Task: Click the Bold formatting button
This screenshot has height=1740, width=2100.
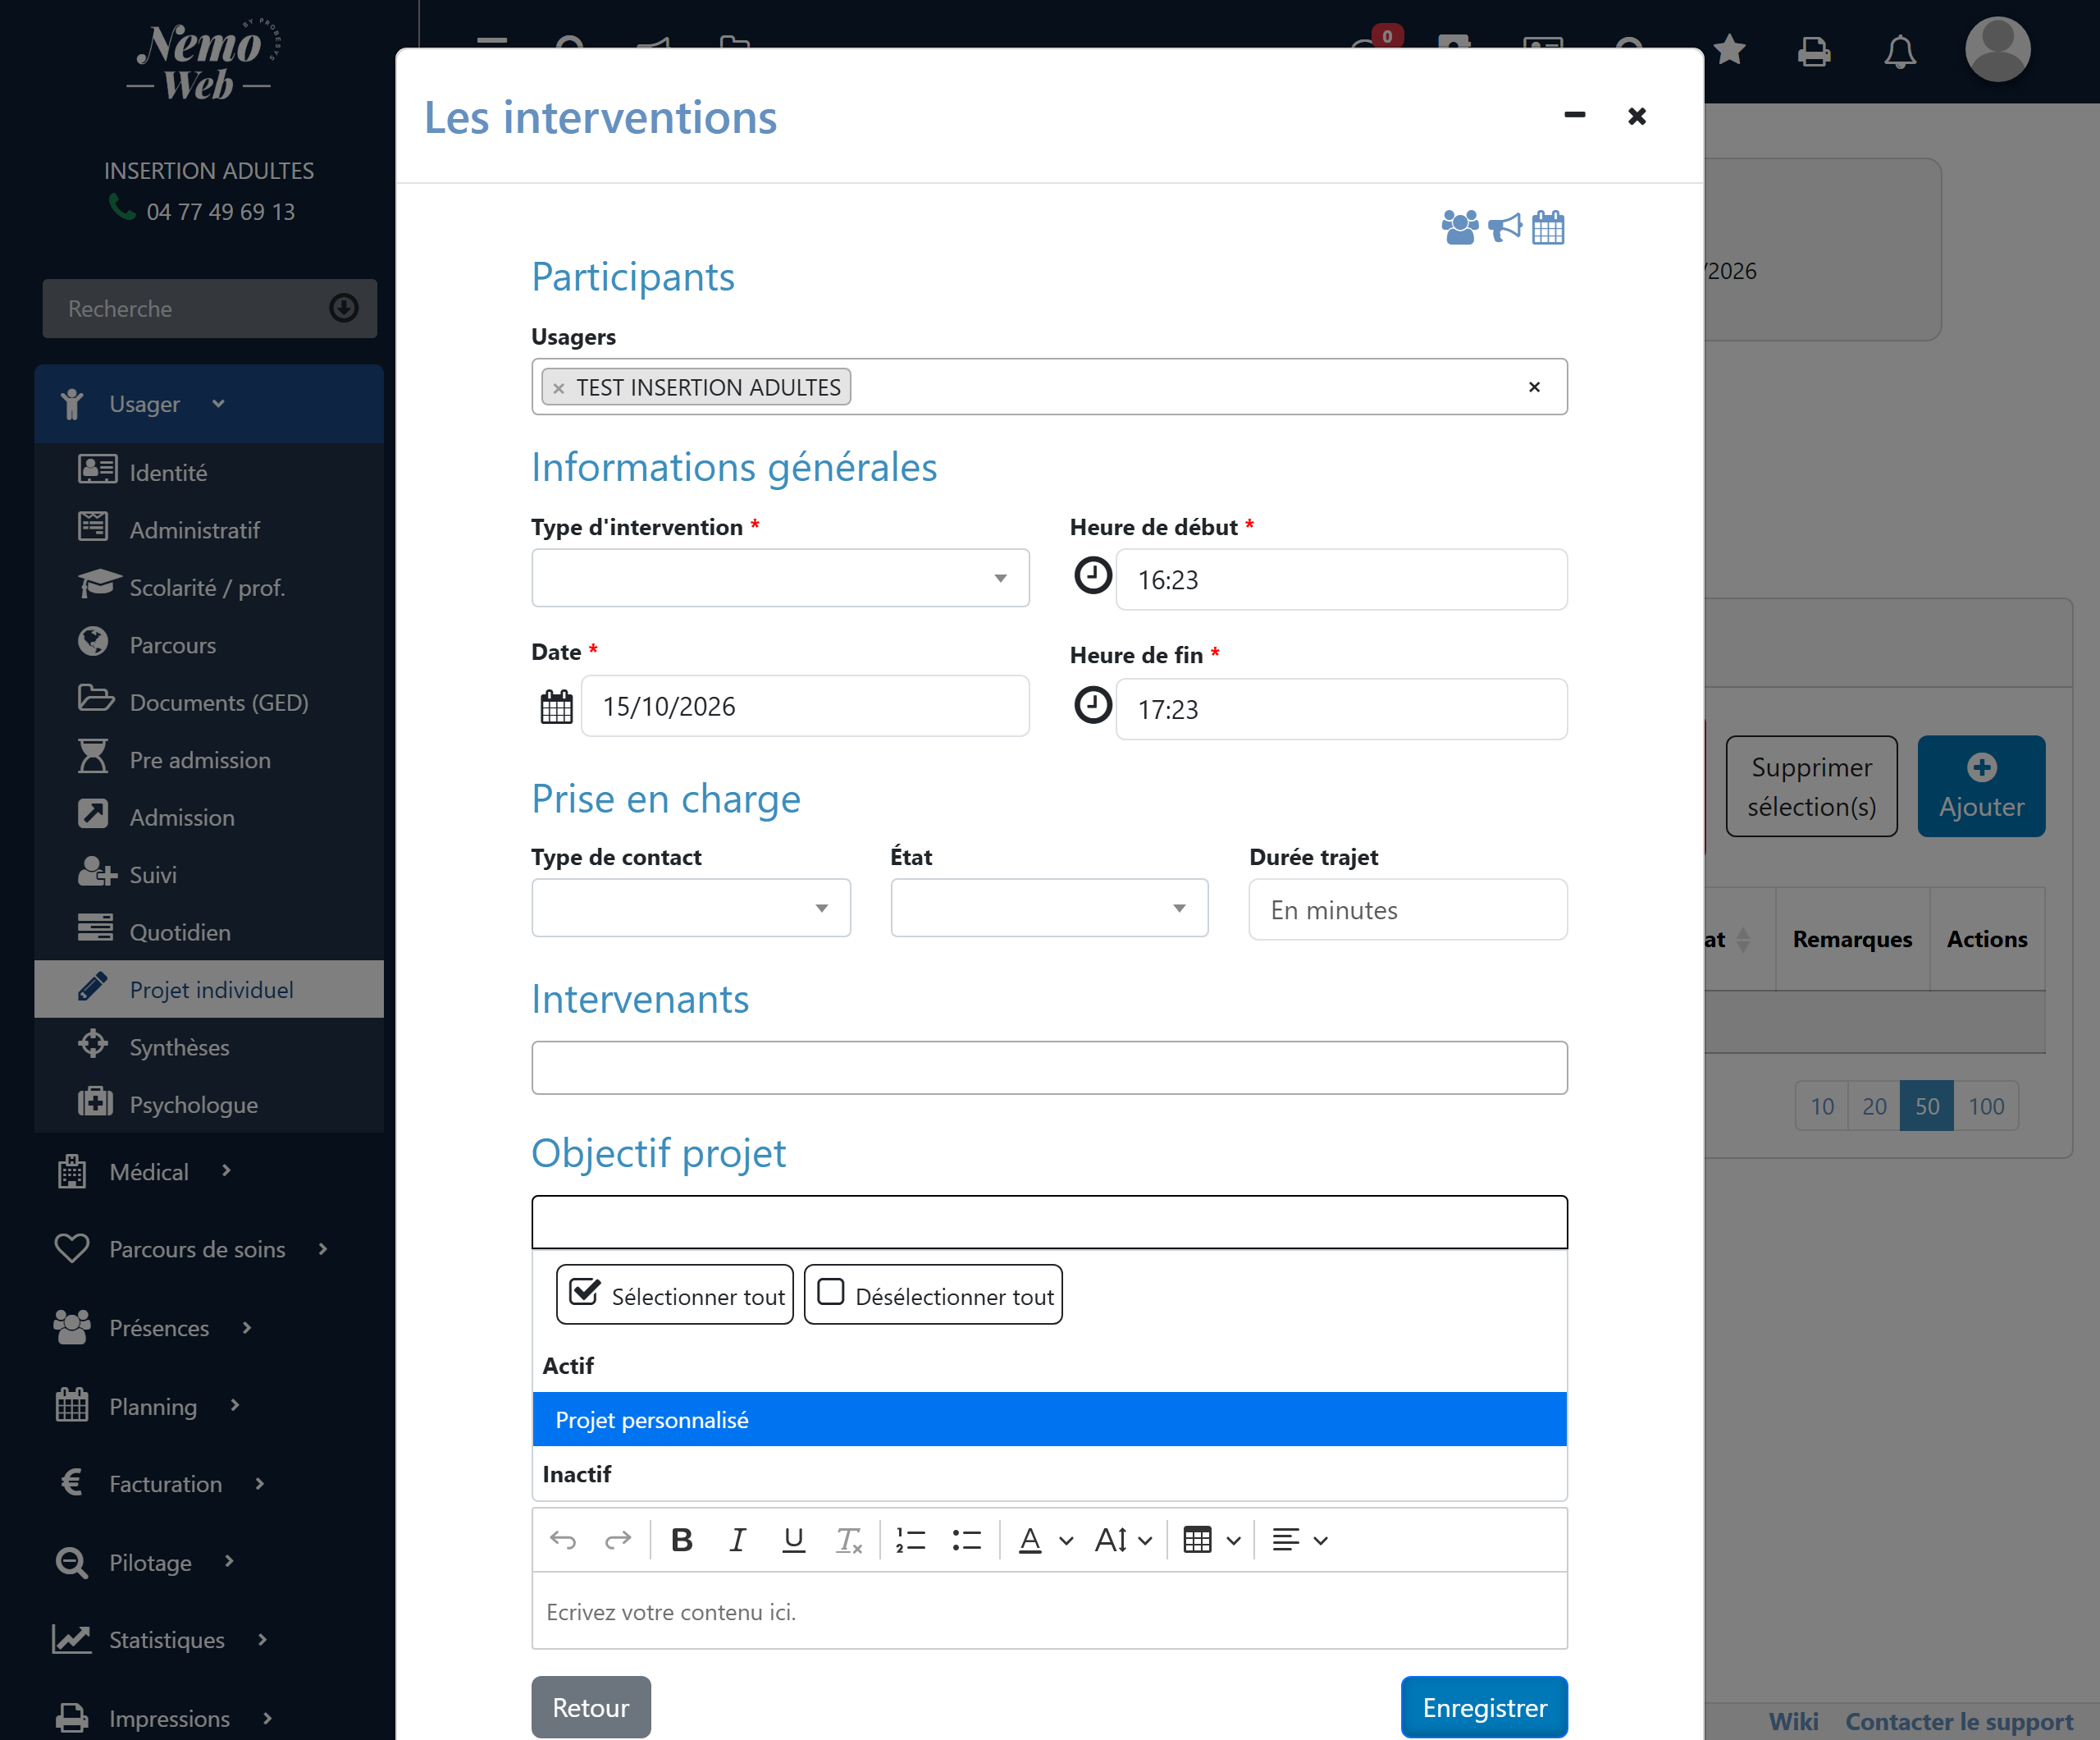Action: pyautogui.click(x=682, y=1540)
